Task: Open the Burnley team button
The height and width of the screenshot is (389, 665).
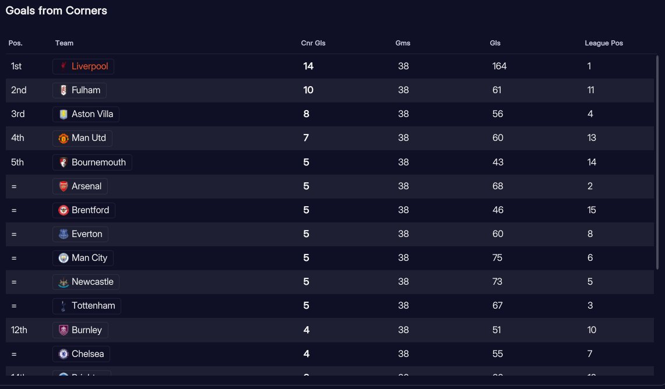Action: [x=80, y=330]
